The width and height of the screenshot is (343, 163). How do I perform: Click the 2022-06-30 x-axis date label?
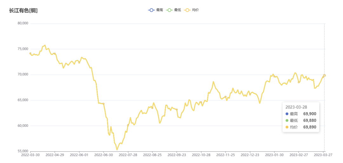[104, 155]
